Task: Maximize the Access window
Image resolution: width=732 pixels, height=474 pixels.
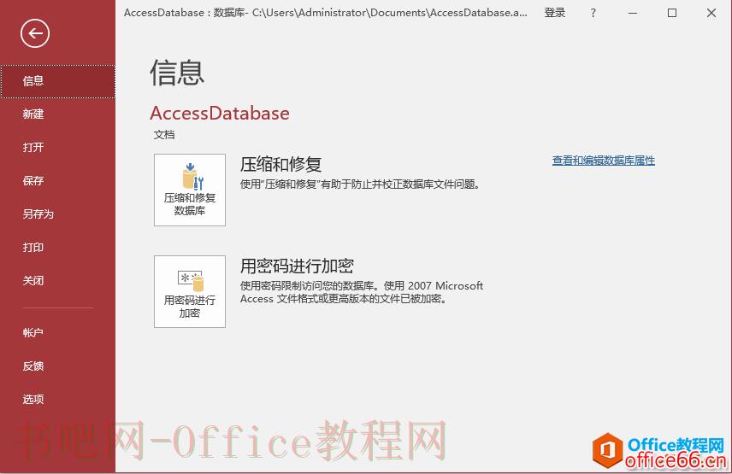Action: (x=672, y=13)
